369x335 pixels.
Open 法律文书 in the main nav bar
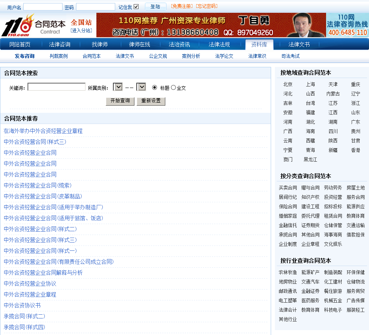[x=299, y=44]
